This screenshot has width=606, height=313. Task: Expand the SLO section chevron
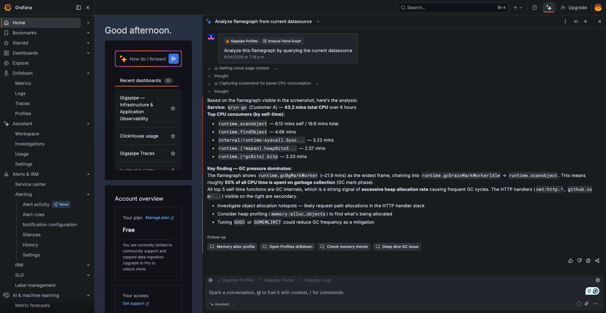click(x=88, y=275)
